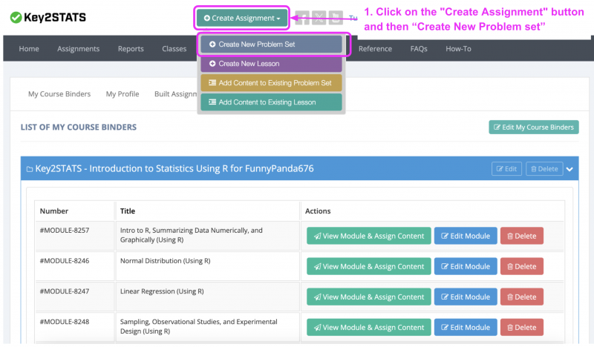Viewport: 594px width, 347px height.
Task: Open the Facebook social icon in header
Action: [302, 18]
